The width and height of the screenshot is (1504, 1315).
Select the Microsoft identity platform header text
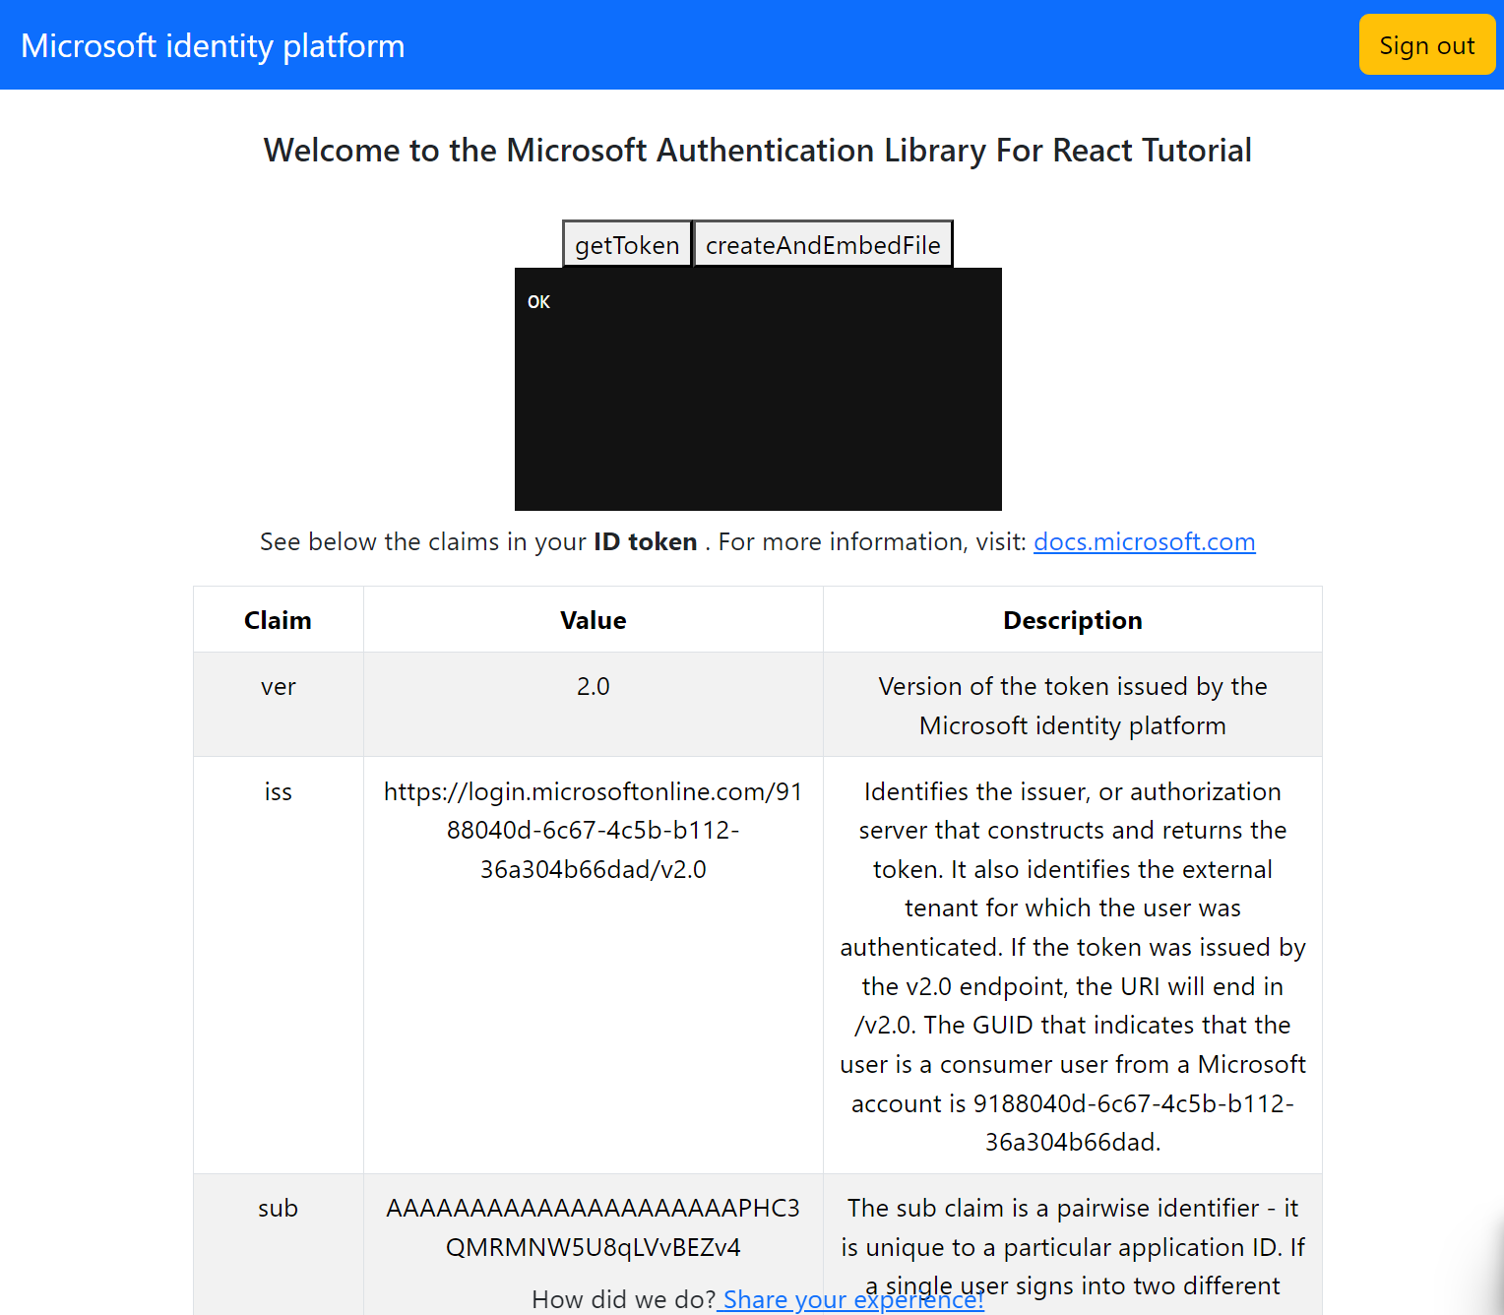click(x=213, y=45)
